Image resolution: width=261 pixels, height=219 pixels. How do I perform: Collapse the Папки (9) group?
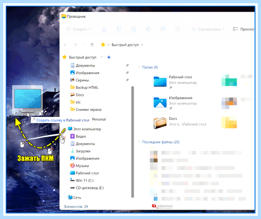(x=140, y=67)
